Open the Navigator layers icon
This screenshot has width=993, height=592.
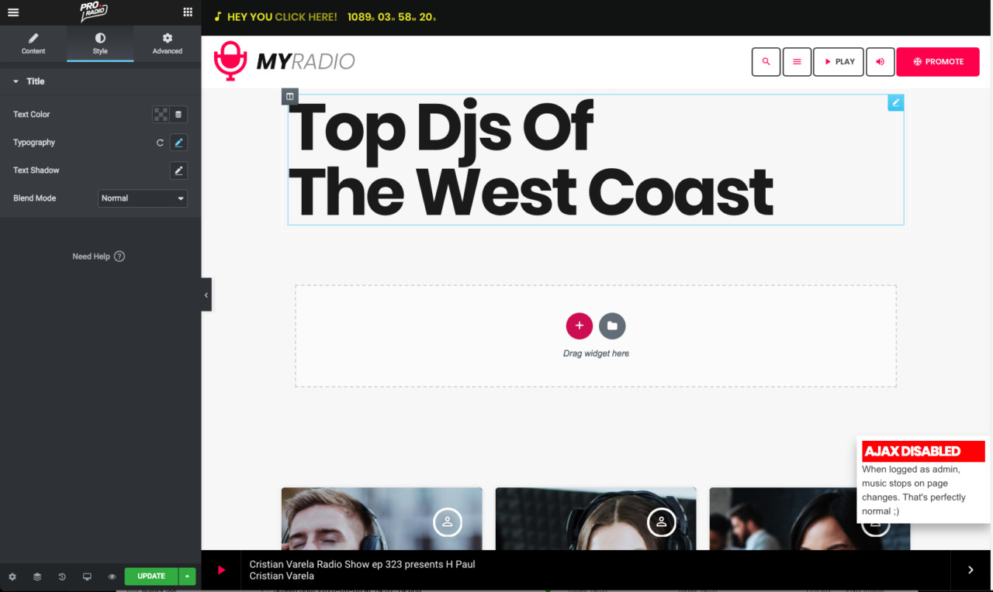pyautogui.click(x=37, y=577)
